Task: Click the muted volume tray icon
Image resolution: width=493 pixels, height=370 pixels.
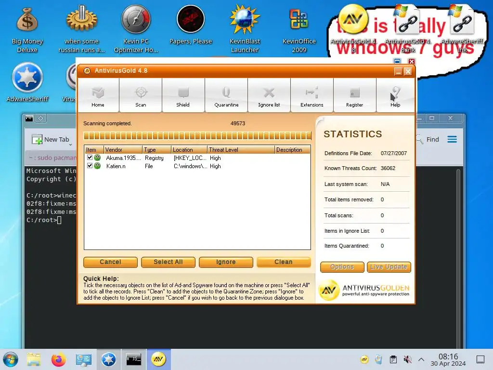Action: (407, 359)
